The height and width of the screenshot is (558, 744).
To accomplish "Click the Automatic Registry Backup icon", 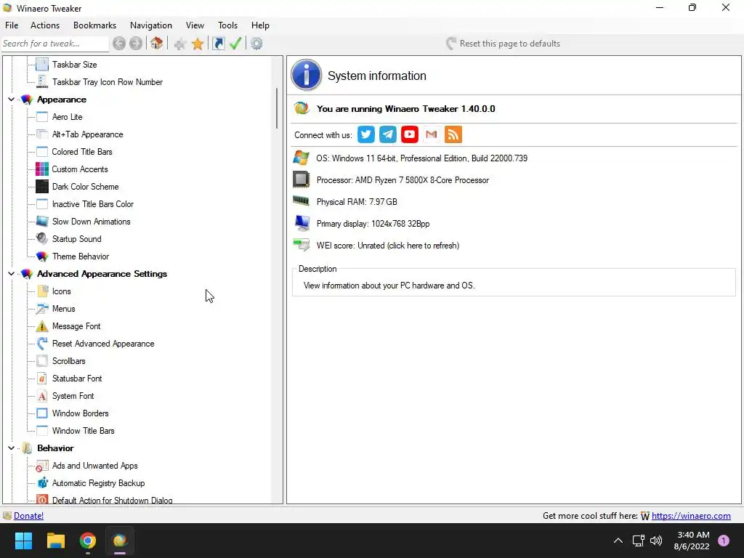I will coord(42,483).
